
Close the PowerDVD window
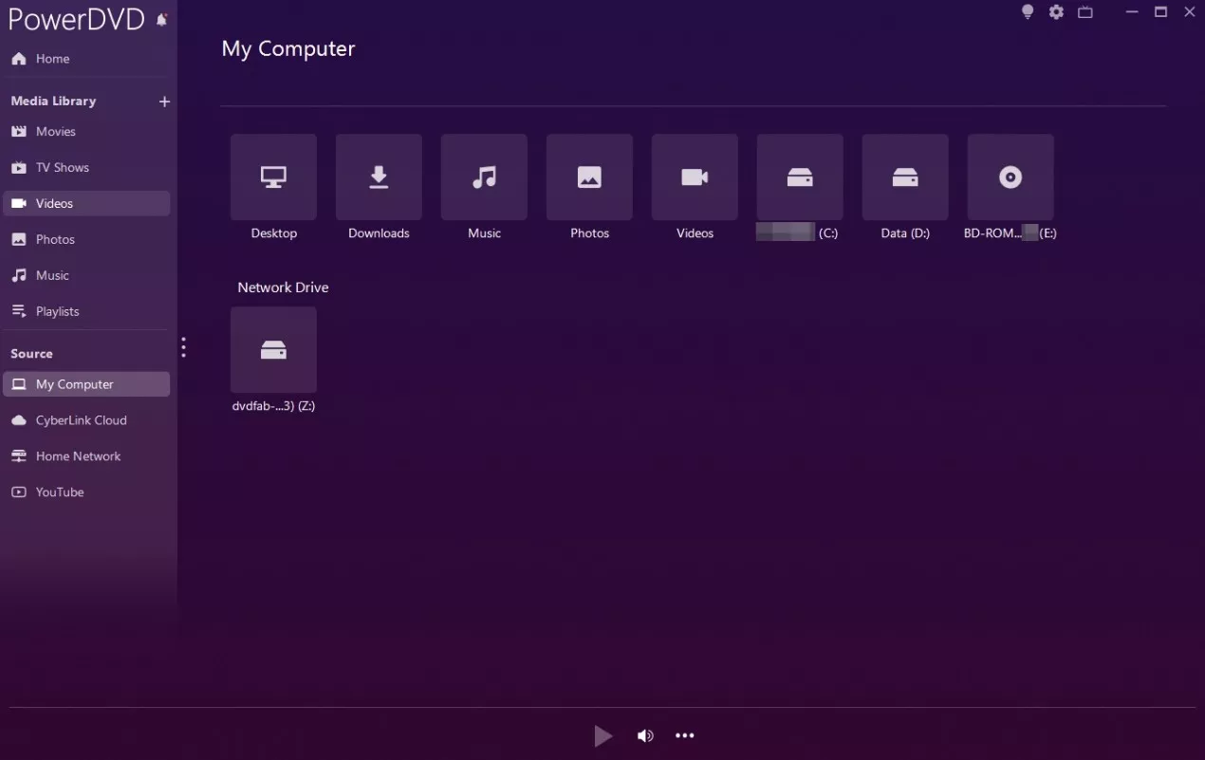pos(1190,12)
